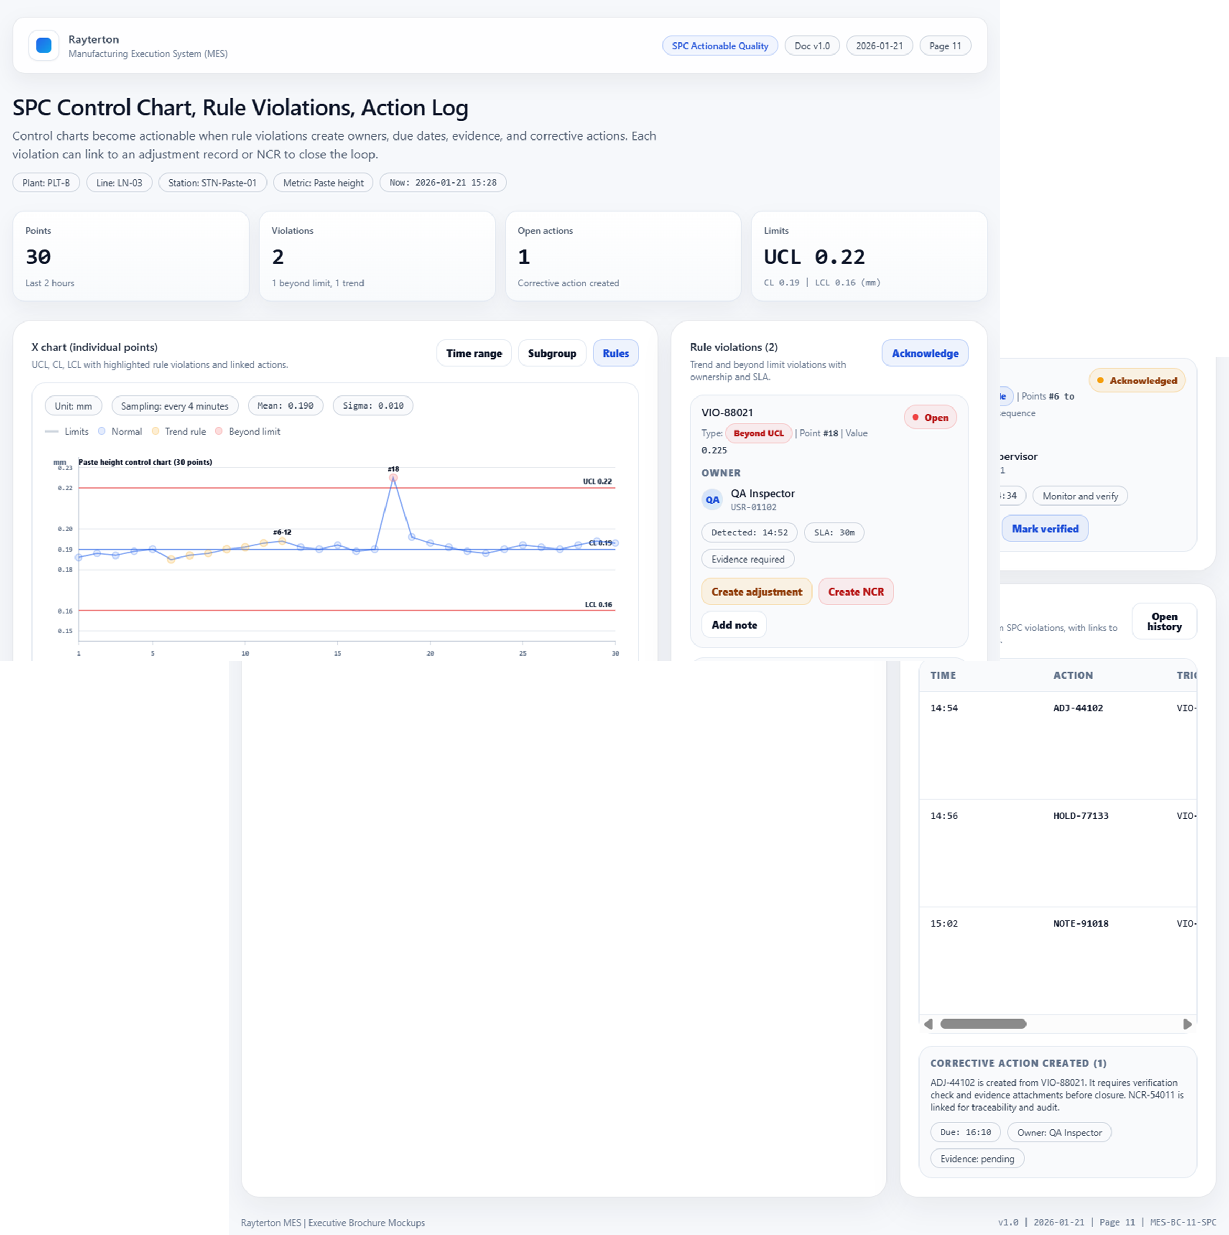Screen dimensions: 1229x1235
Task: Click the Acknowledge button
Action: tap(924, 353)
